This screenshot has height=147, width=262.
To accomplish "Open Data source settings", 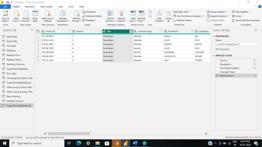I will tap(48, 14).
